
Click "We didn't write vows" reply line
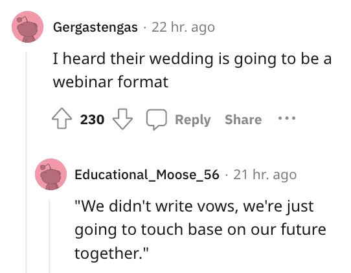pyautogui.click(x=194, y=206)
